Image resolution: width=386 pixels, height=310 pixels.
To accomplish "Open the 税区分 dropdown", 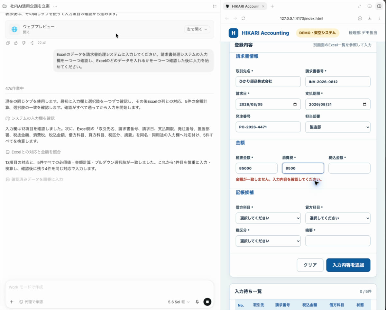I will (268, 241).
